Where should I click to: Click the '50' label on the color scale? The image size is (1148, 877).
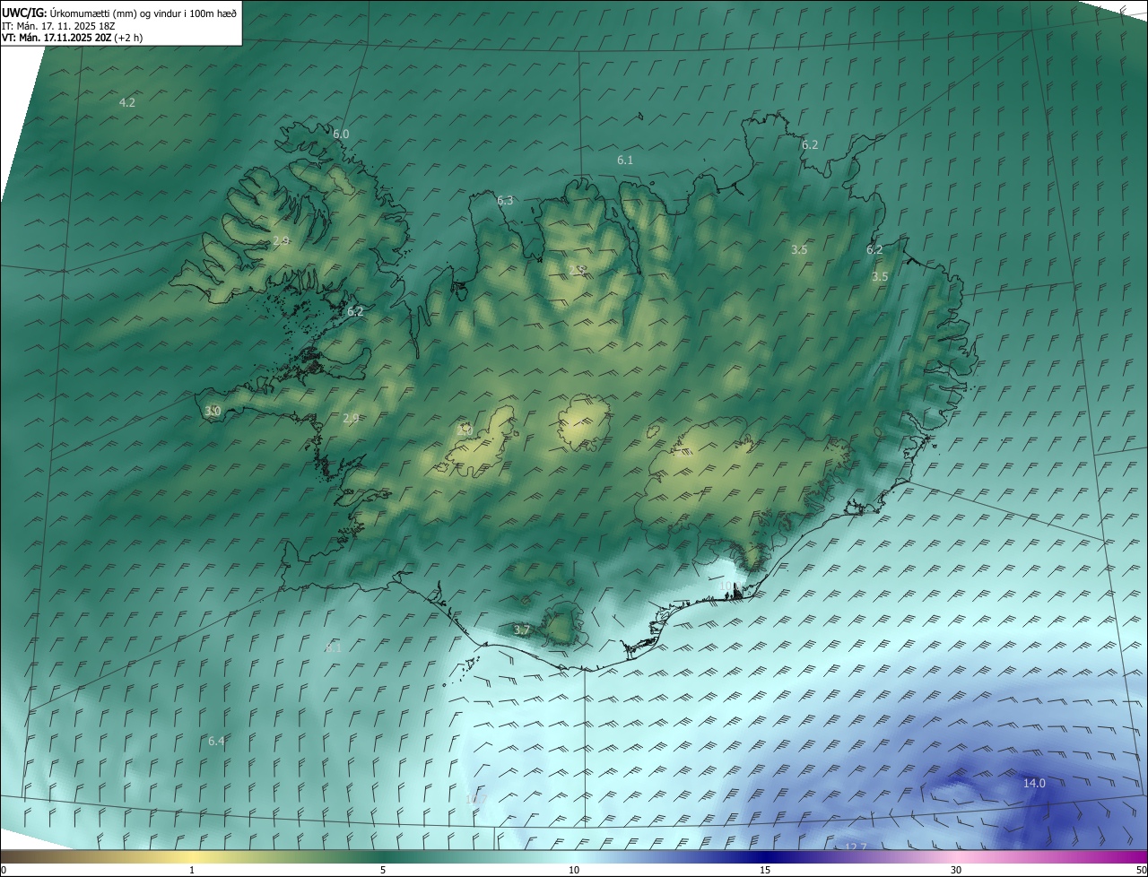(x=1141, y=871)
